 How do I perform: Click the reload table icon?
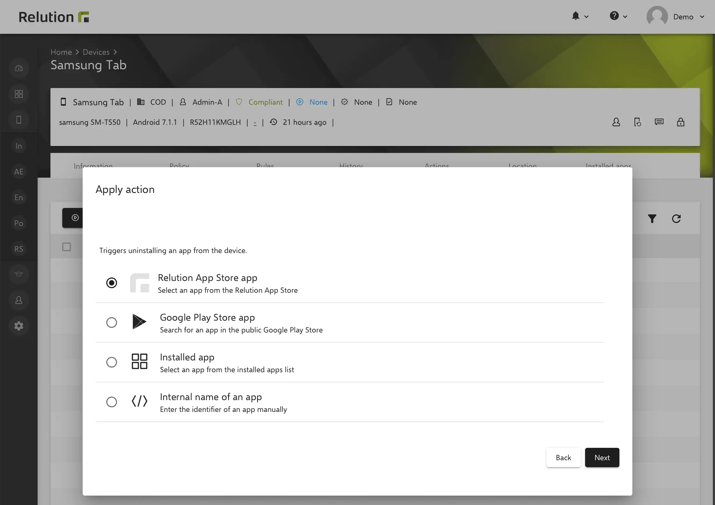(x=676, y=219)
